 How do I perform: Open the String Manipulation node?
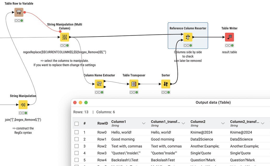[x=23, y=105]
